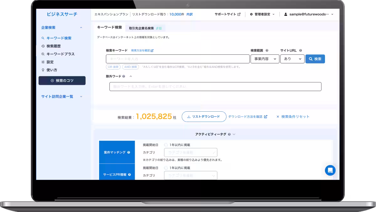The width and height of the screenshot is (376, 212).
Task: Click the magnifier icon beside キーワード検索 sidebar item
Action: 43,38
